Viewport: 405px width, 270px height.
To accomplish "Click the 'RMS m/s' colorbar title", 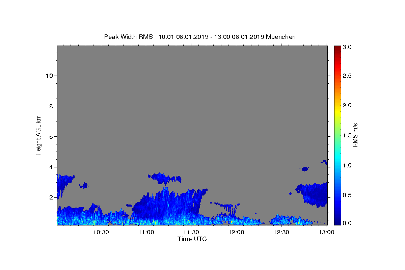I will 355,135.
